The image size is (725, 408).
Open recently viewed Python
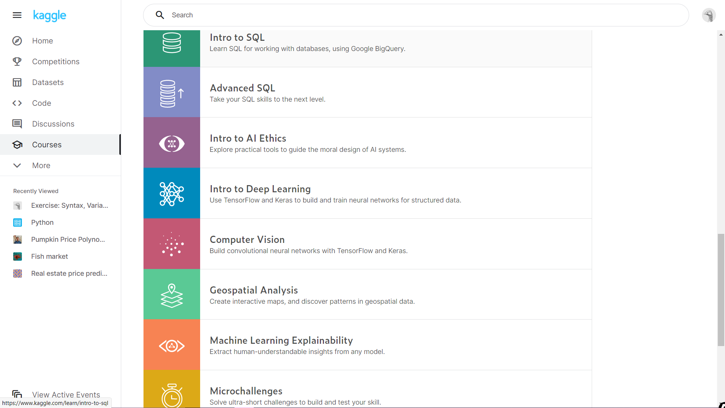coord(42,223)
